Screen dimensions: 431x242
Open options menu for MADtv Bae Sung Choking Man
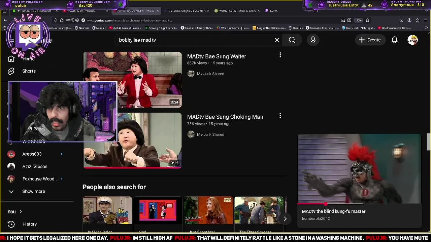tap(280, 116)
